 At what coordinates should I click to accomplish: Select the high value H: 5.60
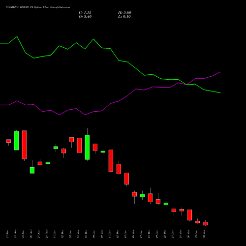click(124, 13)
